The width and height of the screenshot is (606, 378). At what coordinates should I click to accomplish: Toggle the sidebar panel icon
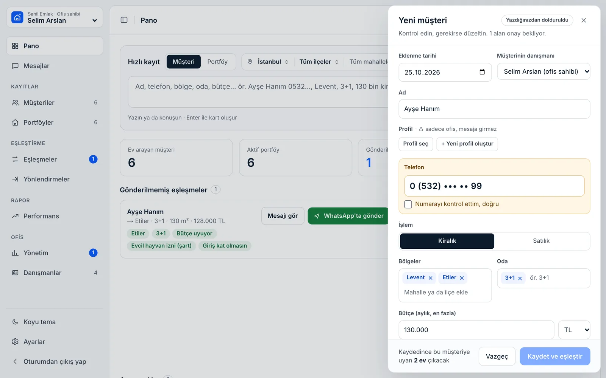pyautogui.click(x=124, y=20)
